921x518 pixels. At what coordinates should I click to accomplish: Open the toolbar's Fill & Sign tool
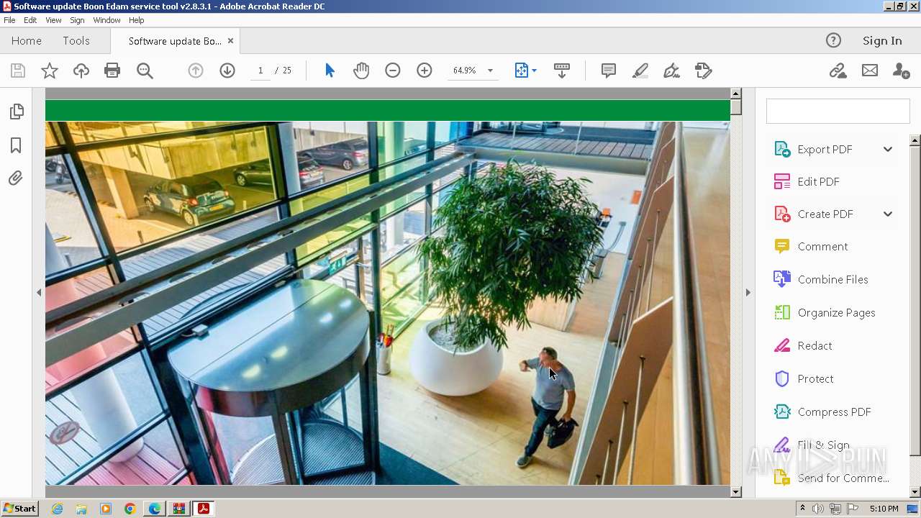[703, 71]
